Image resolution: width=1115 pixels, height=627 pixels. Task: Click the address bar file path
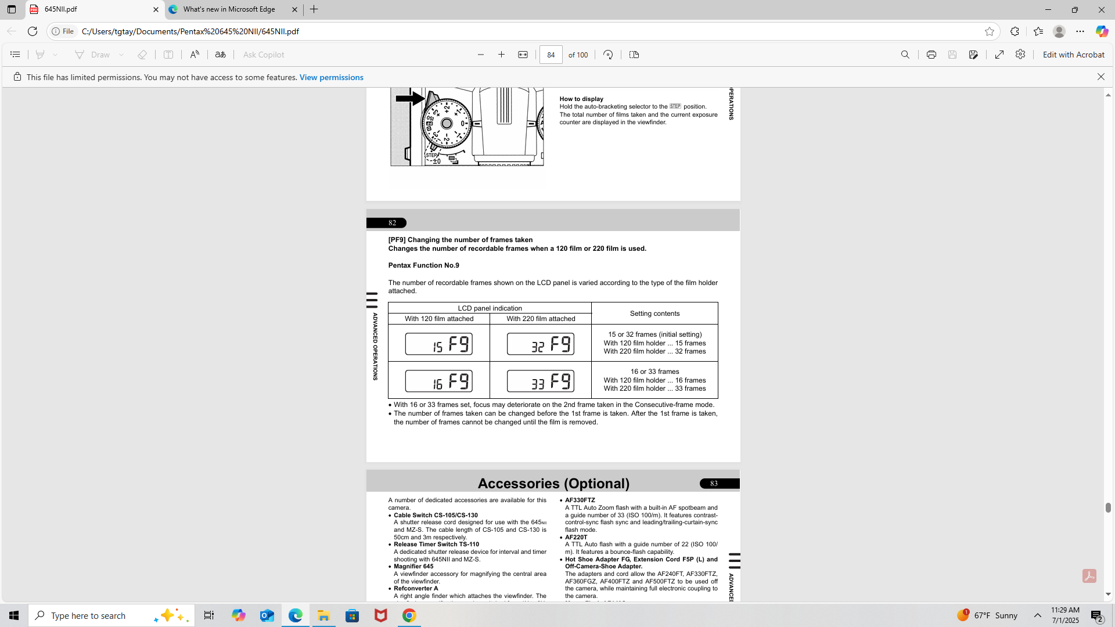pyautogui.click(x=190, y=31)
